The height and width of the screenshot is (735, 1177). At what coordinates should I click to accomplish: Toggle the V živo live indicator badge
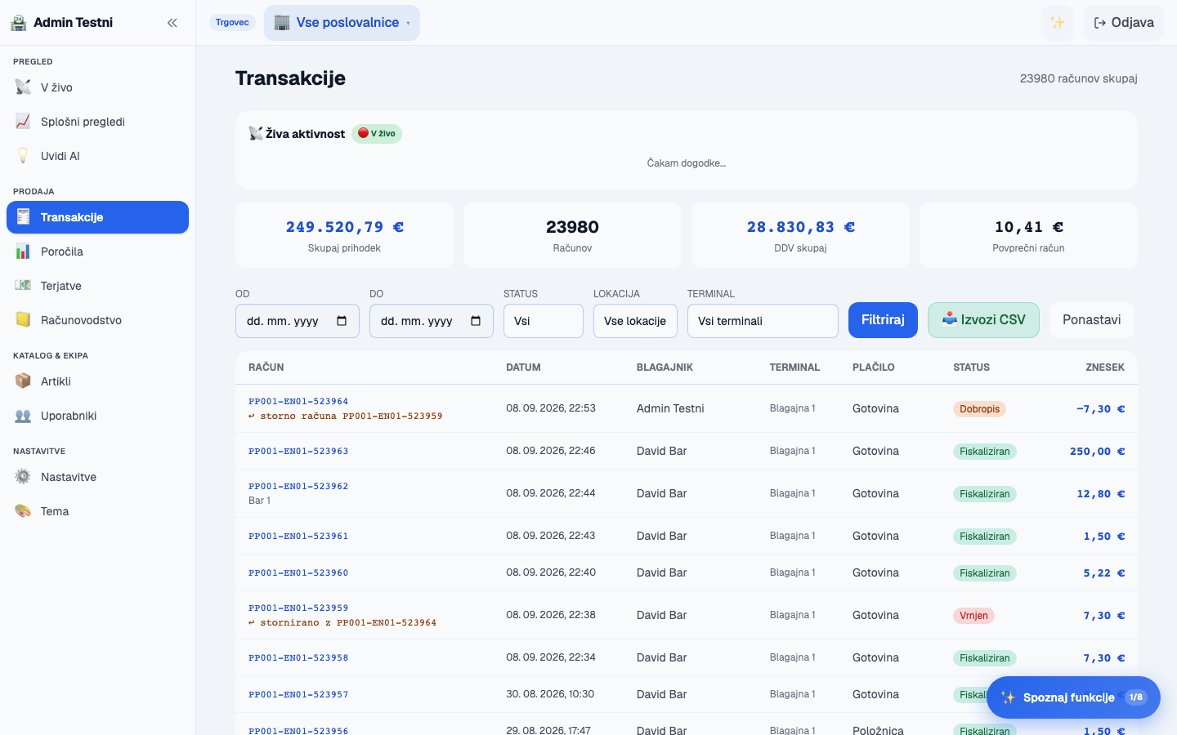(x=377, y=134)
